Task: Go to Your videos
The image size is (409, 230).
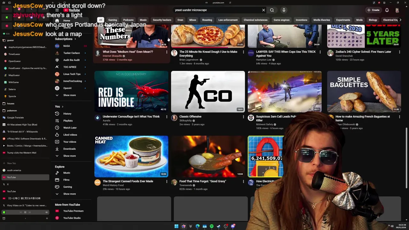Action: coord(70,142)
